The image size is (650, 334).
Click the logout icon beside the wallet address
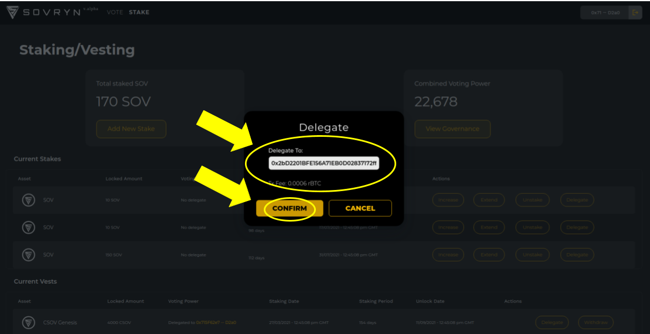tap(635, 12)
